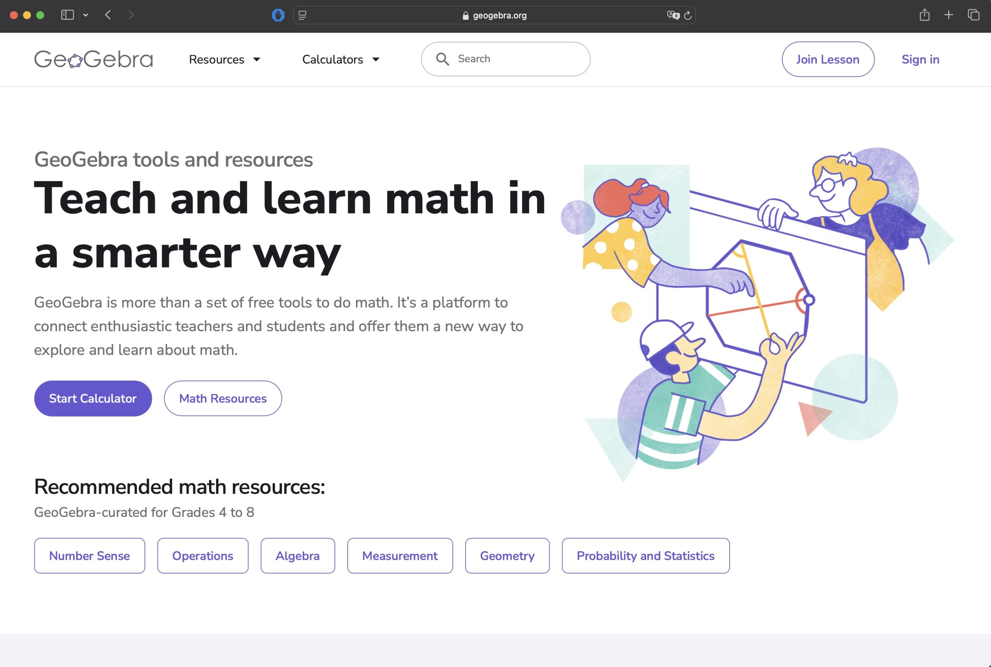991x667 pixels.
Task: Select the Operations resource category
Action: pyautogui.click(x=202, y=556)
